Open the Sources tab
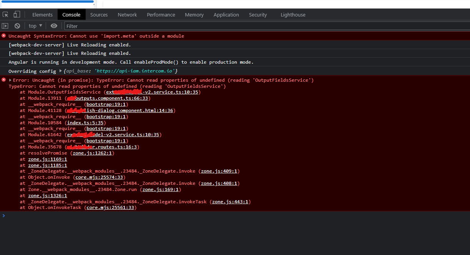 click(x=99, y=15)
